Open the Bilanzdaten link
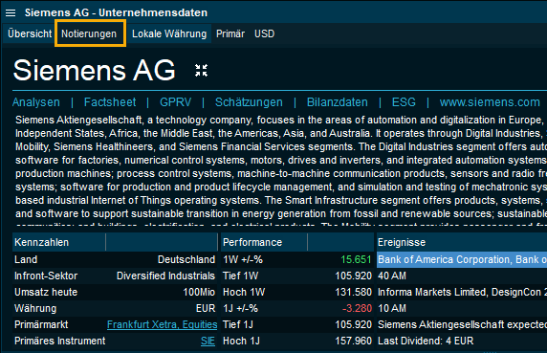The width and height of the screenshot is (547, 353). pos(337,102)
